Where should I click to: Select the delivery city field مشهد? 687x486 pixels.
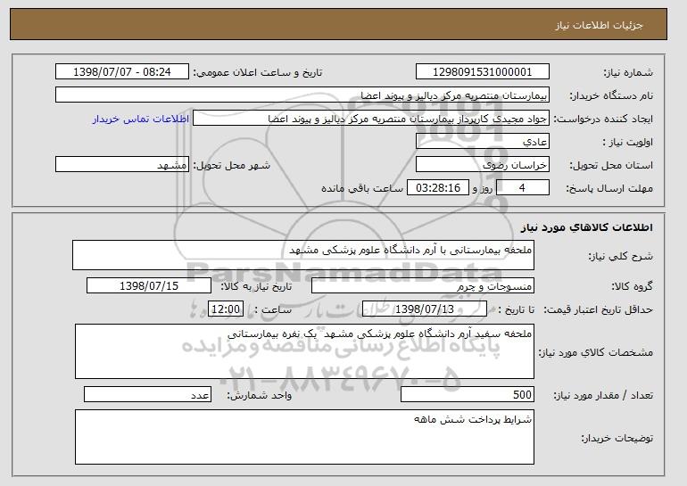122,165
